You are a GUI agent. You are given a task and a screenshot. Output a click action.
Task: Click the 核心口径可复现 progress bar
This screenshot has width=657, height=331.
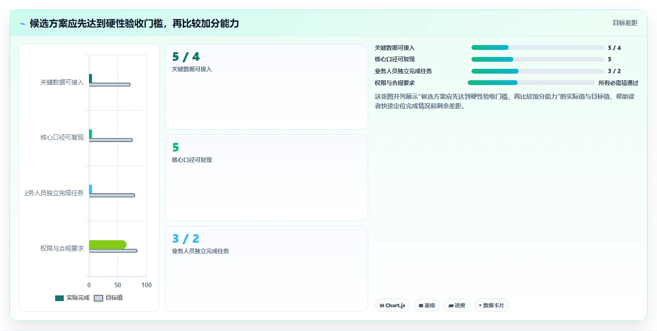coord(538,59)
